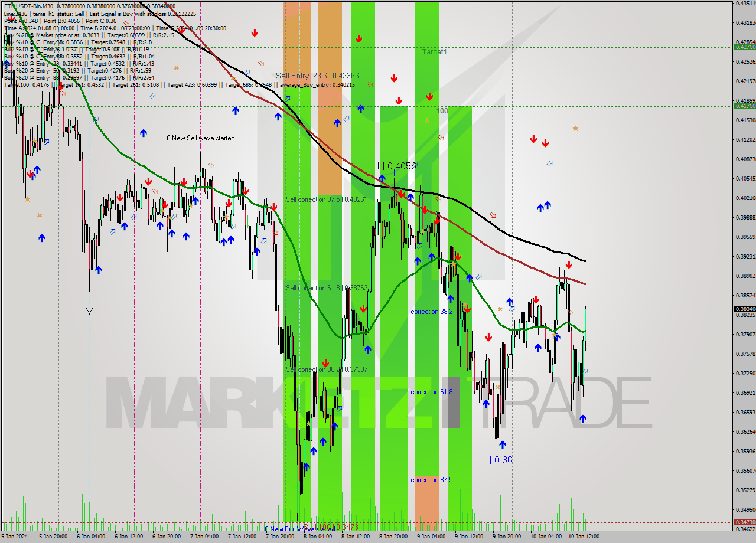Click the 'I I I 0.36' swing low label
756x543 pixels.
tap(496, 460)
